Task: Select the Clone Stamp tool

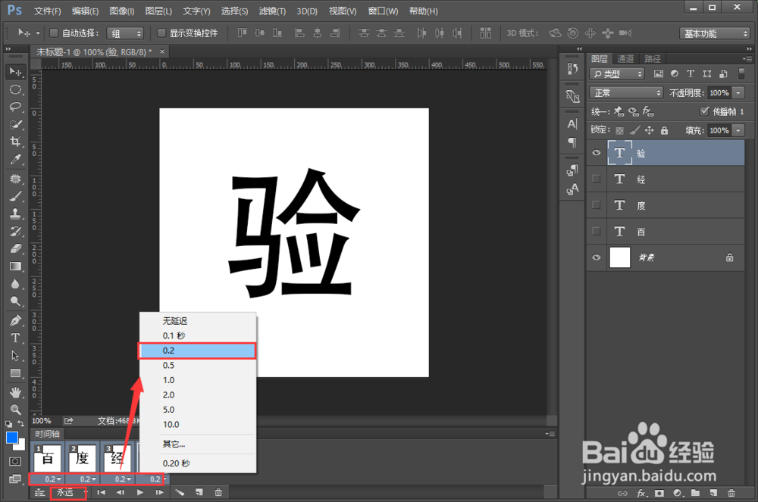Action: click(x=16, y=213)
